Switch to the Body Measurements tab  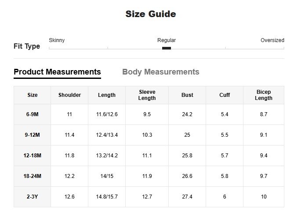tap(160, 72)
